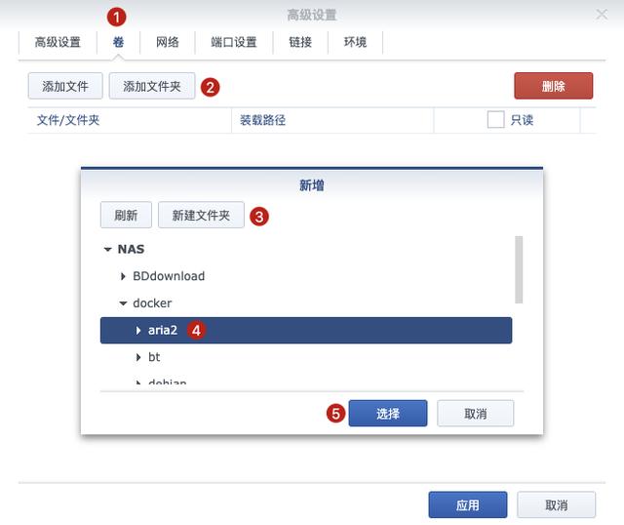Click the 添加文件 button
The image size is (624, 525).
coord(65,86)
